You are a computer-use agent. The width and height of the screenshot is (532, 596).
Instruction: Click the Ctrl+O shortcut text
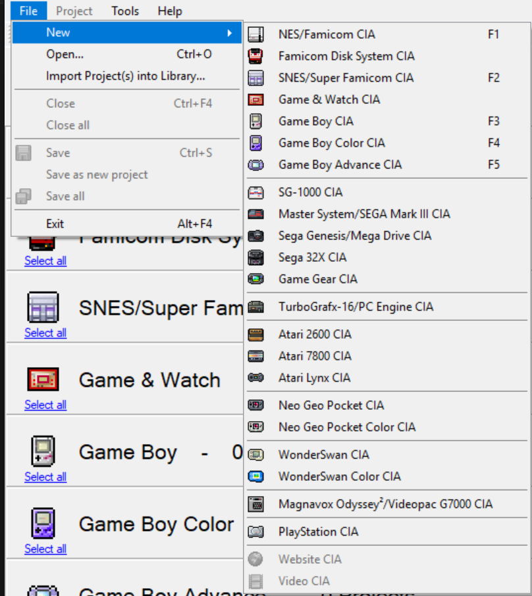pyautogui.click(x=194, y=55)
